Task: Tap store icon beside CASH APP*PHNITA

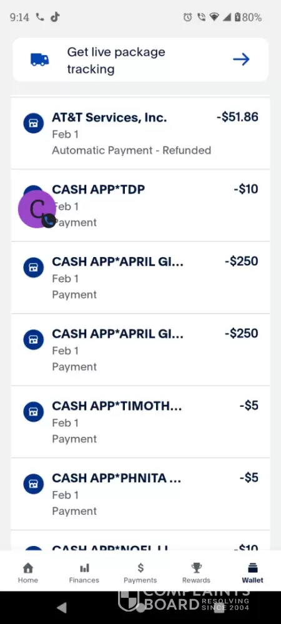Action: click(x=34, y=484)
